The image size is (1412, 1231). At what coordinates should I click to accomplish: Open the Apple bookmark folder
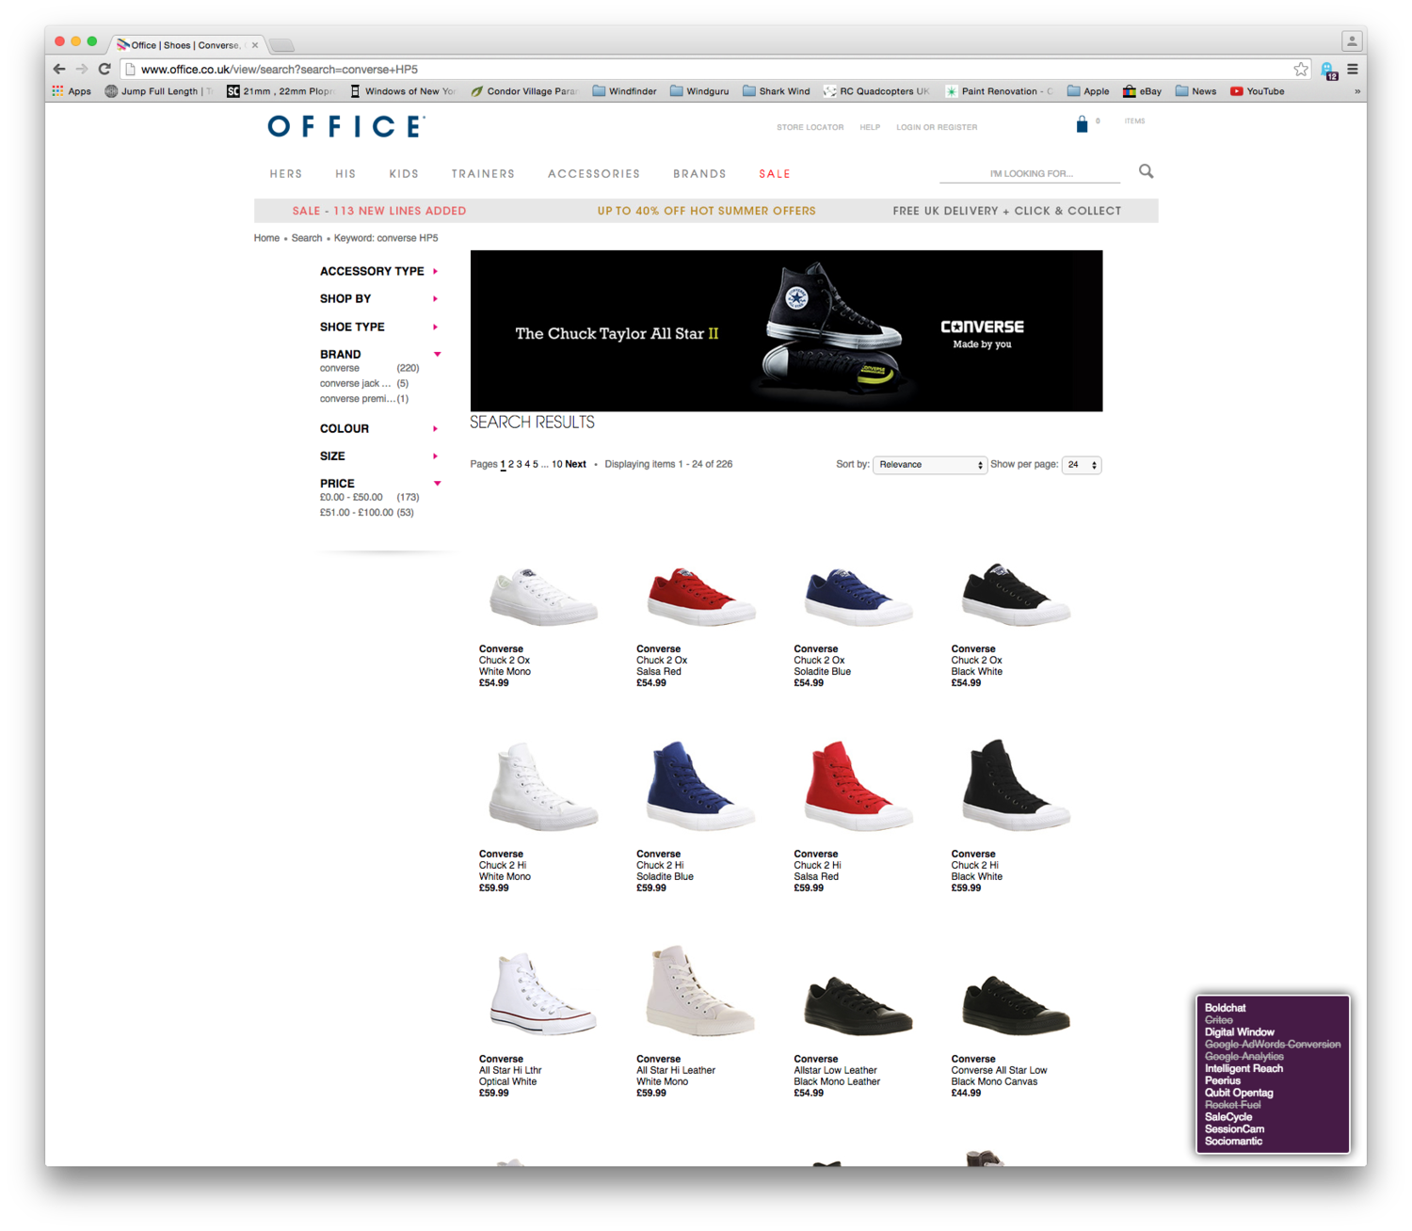coord(1087,91)
